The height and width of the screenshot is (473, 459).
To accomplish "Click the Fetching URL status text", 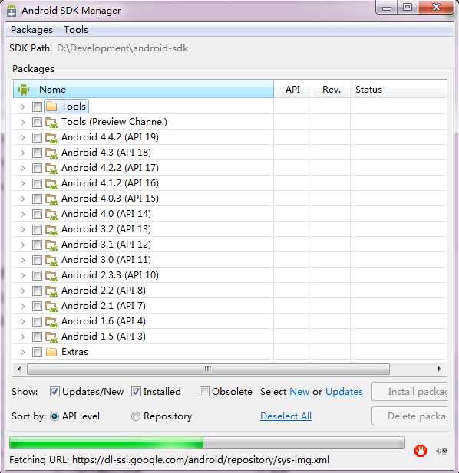I will coord(169,460).
